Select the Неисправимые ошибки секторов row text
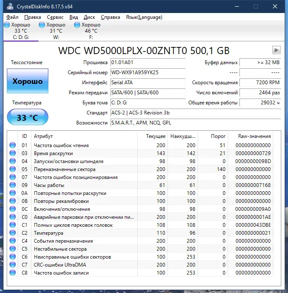This screenshot has height=293, width=288. click(x=72, y=257)
